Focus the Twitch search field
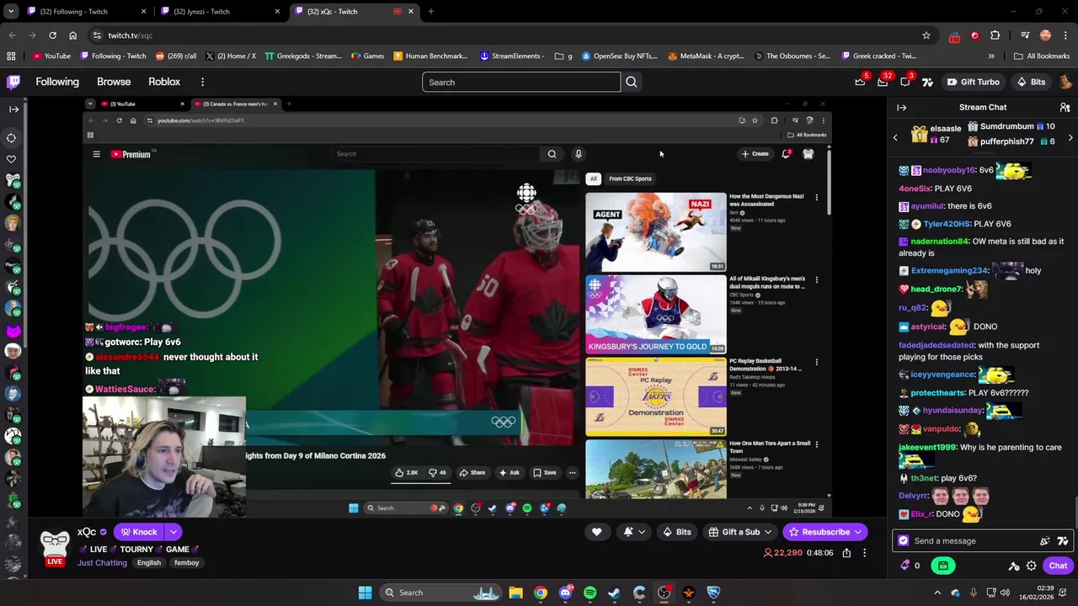Viewport: 1078px width, 606px height. pos(521,82)
